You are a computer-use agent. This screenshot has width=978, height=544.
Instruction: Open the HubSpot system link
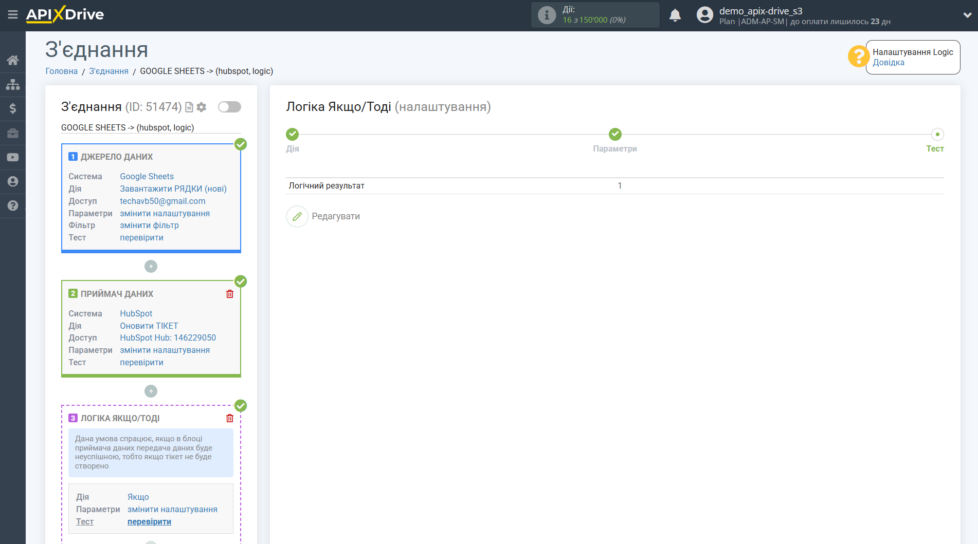(x=136, y=313)
